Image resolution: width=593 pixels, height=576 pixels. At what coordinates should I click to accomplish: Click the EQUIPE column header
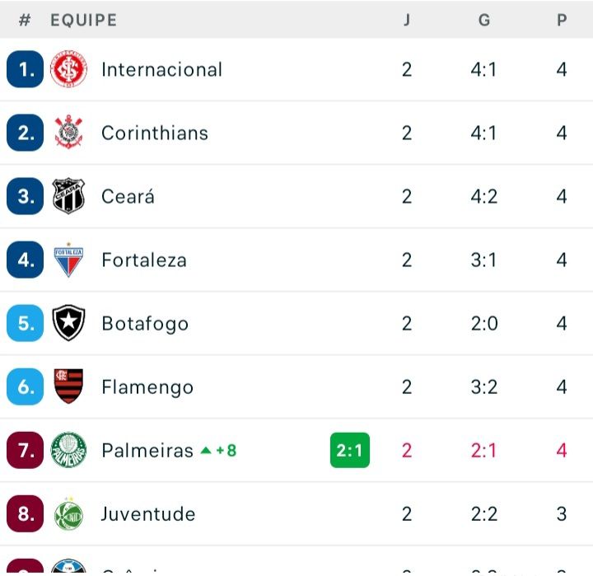tap(83, 20)
